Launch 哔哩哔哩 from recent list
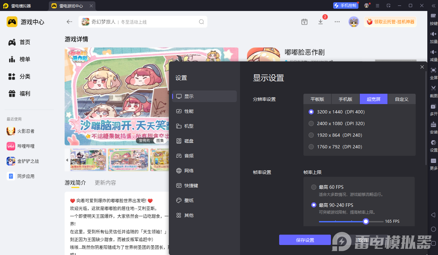 tap(21, 146)
